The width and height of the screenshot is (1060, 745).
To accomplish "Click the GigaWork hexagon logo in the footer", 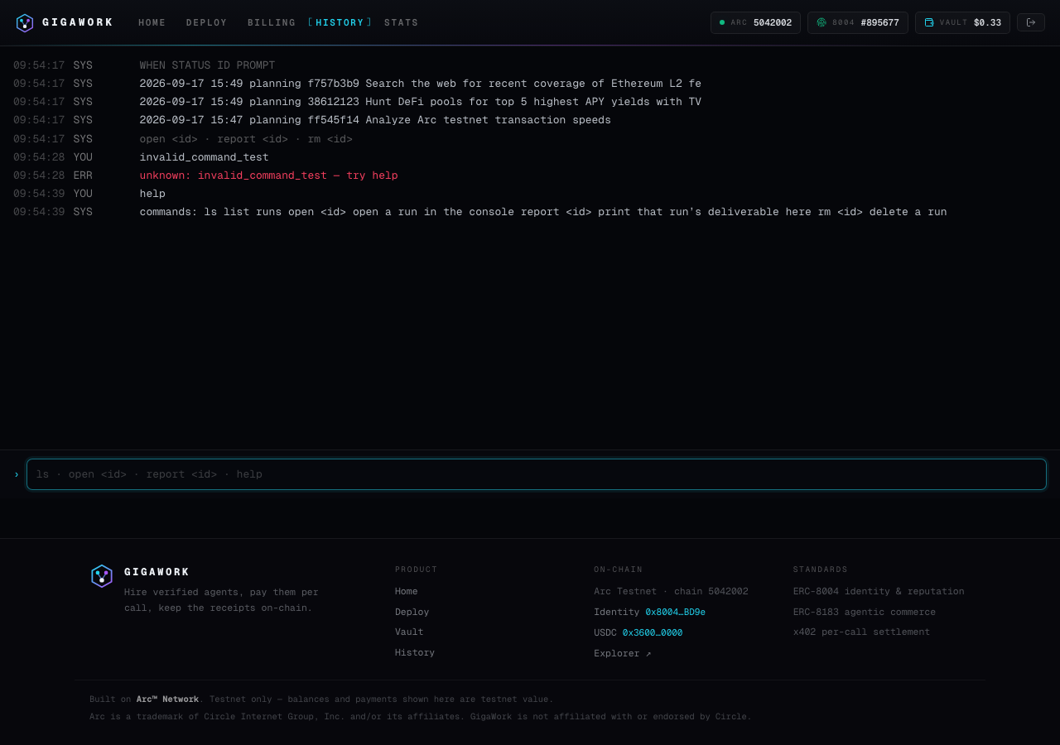I will click(x=102, y=576).
